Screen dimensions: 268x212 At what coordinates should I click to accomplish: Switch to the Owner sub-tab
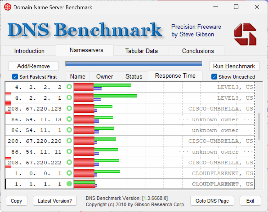click(104, 77)
